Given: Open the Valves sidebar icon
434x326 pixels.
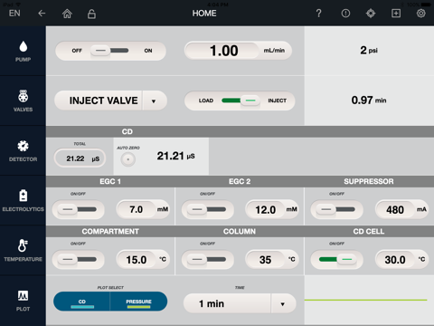Looking at the screenshot, I should [23, 96].
